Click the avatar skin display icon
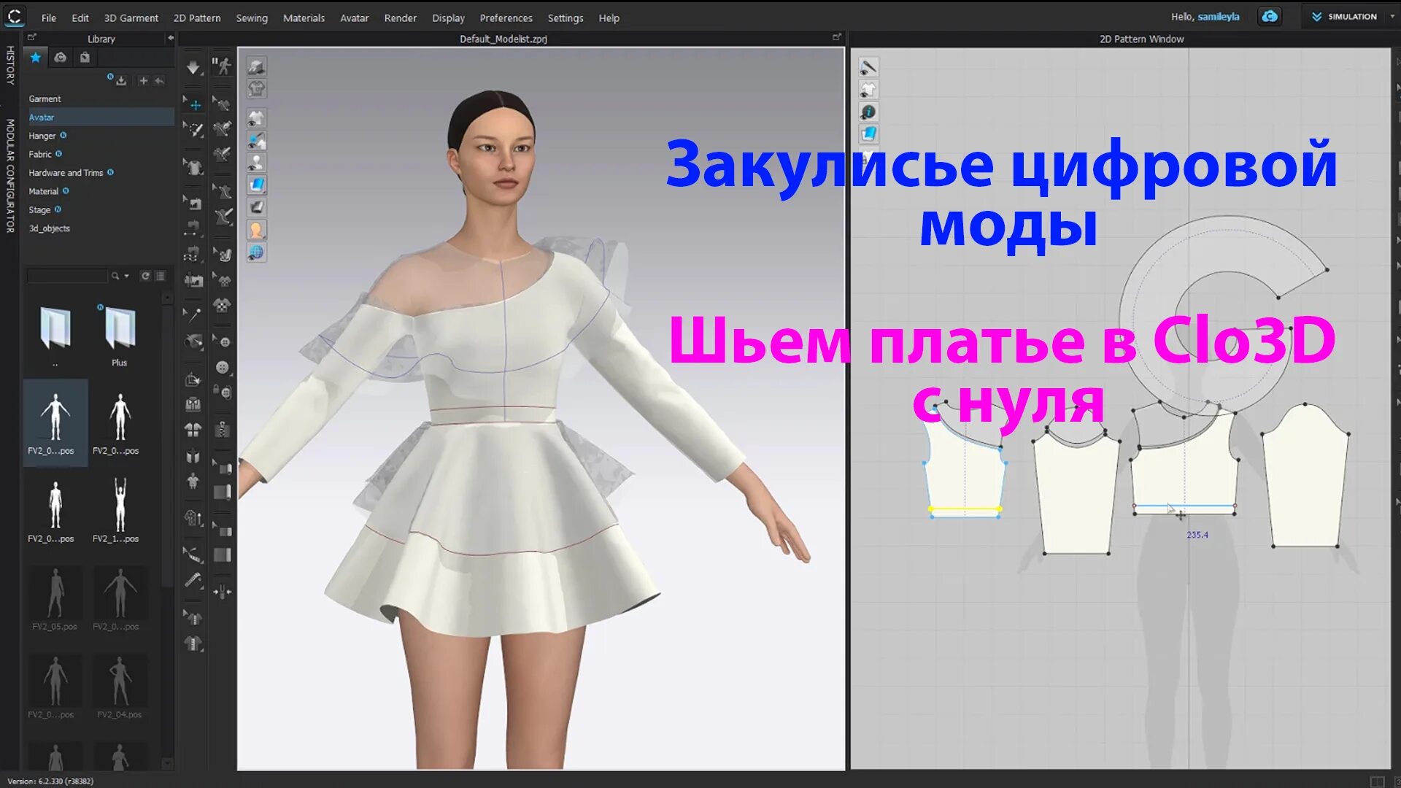1401x788 pixels. [256, 231]
